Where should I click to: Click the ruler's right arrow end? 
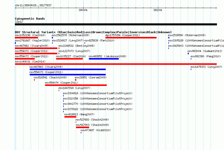tap(216, 8)
